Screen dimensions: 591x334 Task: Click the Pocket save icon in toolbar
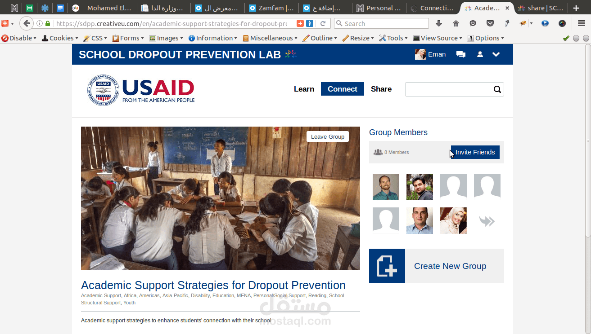(490, 23)
